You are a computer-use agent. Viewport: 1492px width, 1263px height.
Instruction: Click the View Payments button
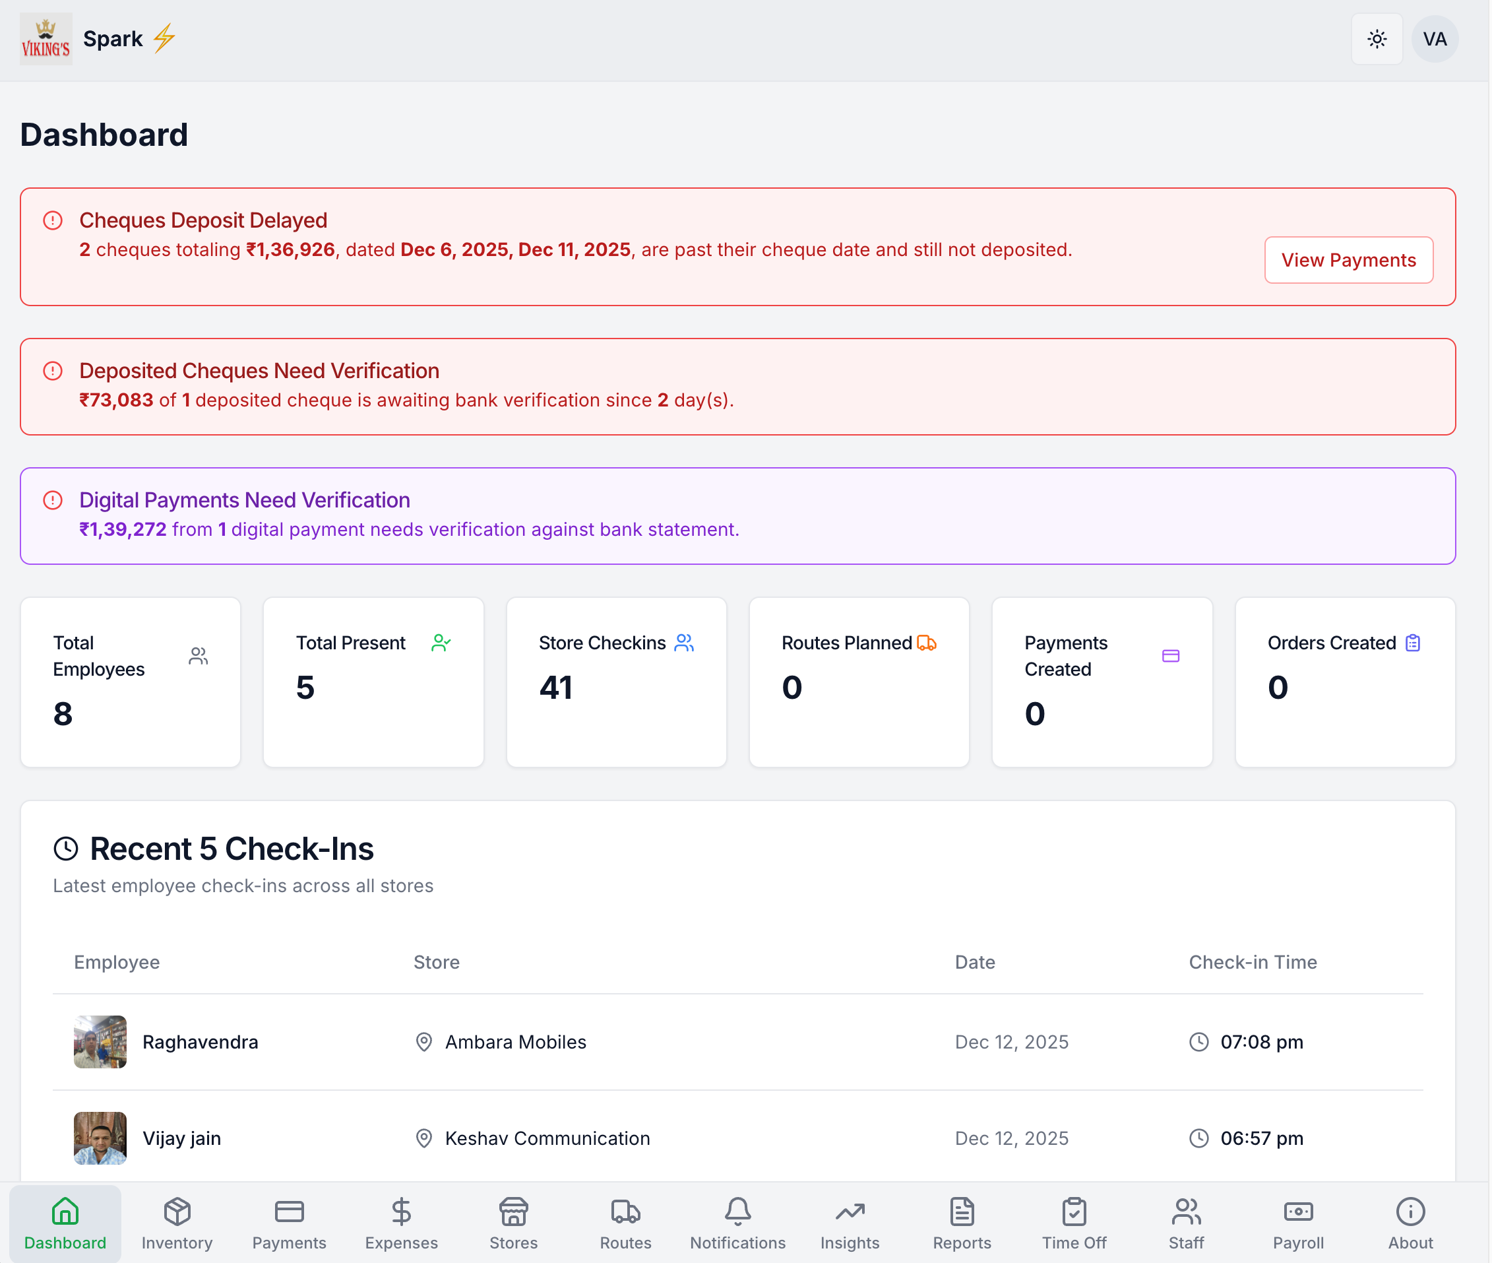(x=1348, y=260)
